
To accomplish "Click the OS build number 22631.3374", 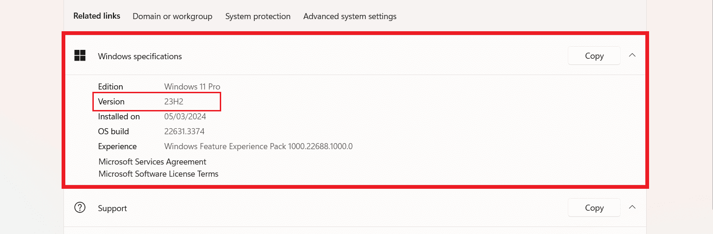I will 184,131.
